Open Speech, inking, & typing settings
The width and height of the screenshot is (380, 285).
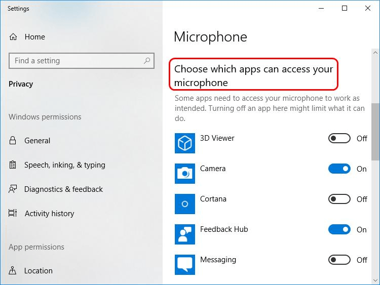click(64, 165)
